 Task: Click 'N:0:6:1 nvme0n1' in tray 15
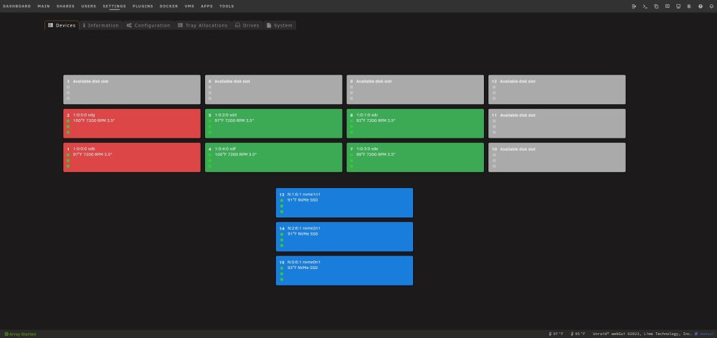tap(303, 262)
